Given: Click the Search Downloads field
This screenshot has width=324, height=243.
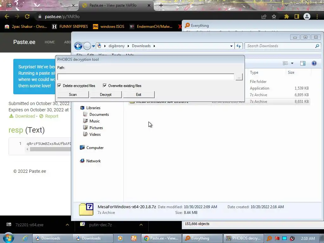Looking at the screenshot, I should click(280, 46).
